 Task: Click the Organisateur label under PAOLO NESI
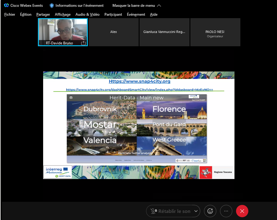coord(215,36)
